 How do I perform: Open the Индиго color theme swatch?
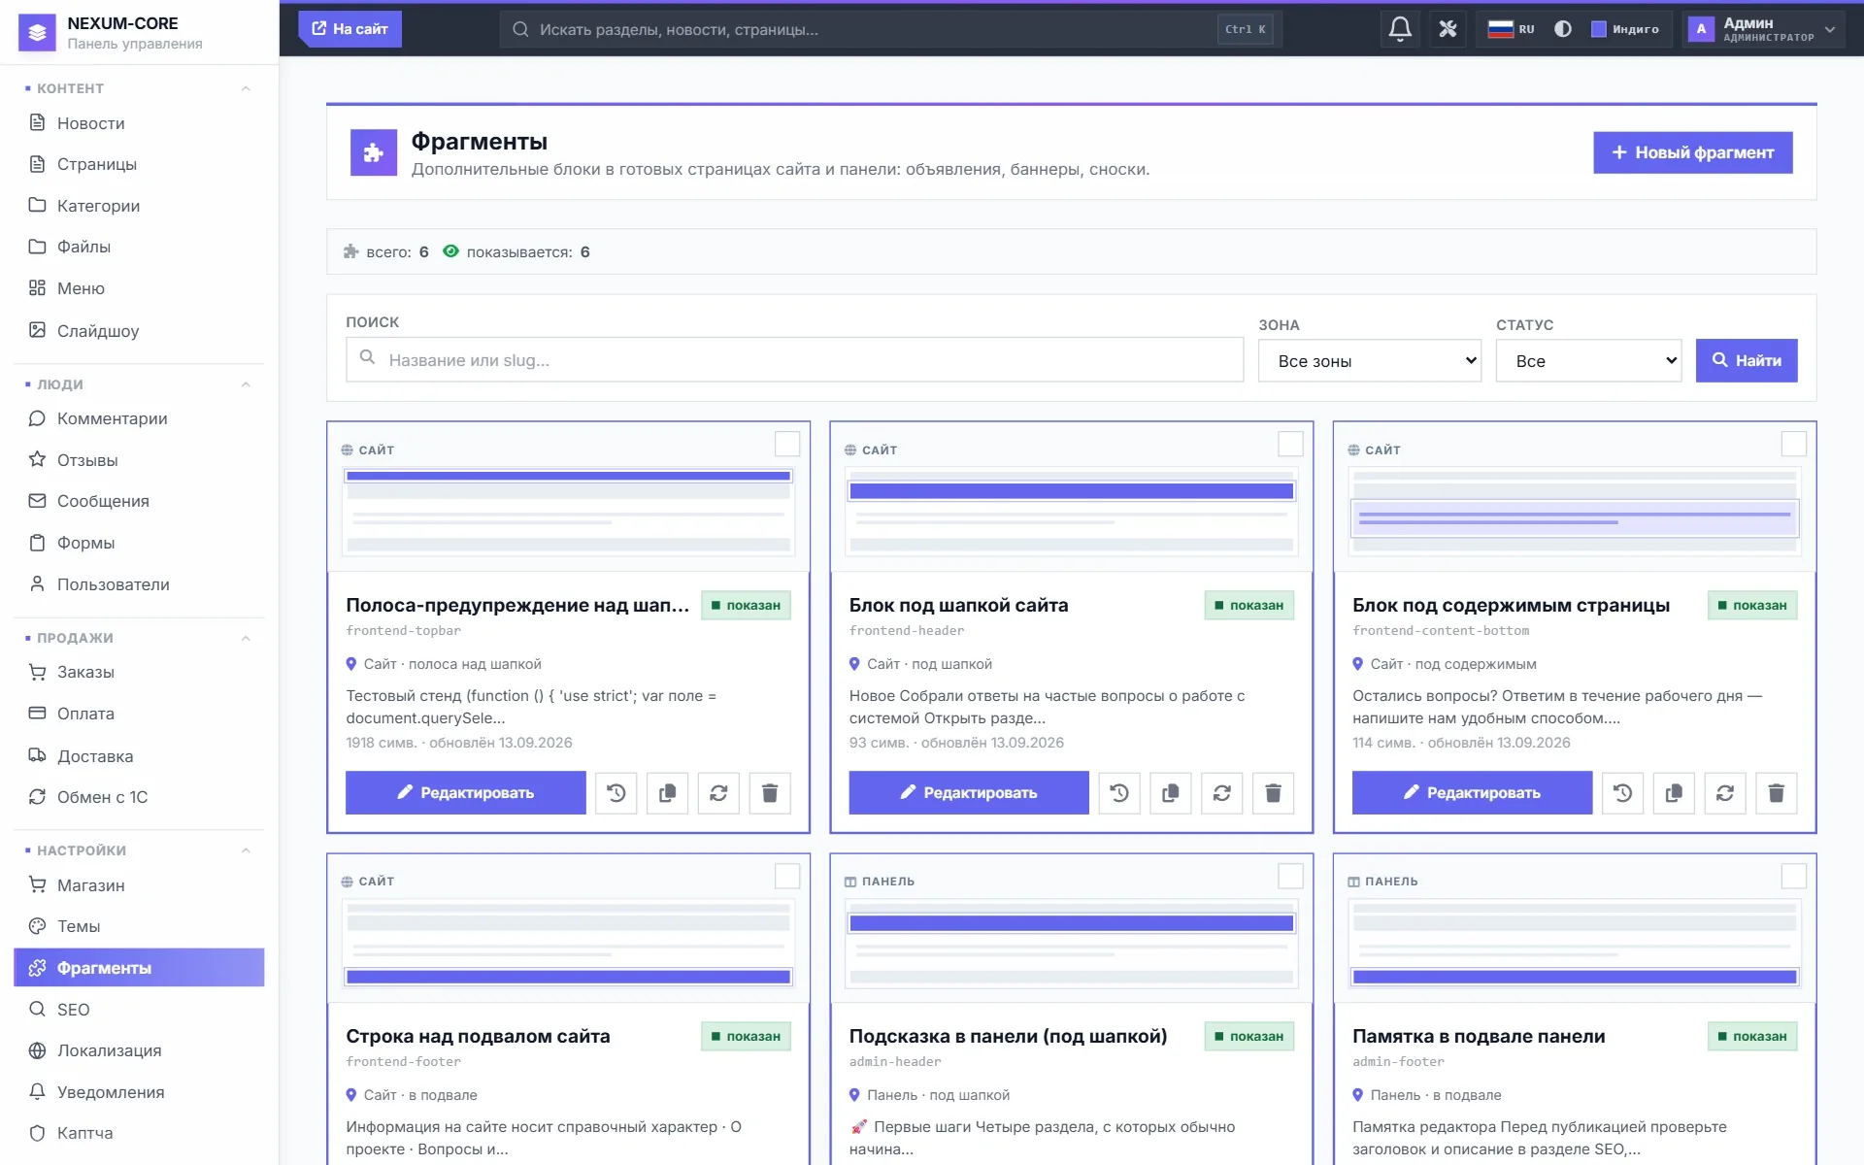tap(1625, 29)
